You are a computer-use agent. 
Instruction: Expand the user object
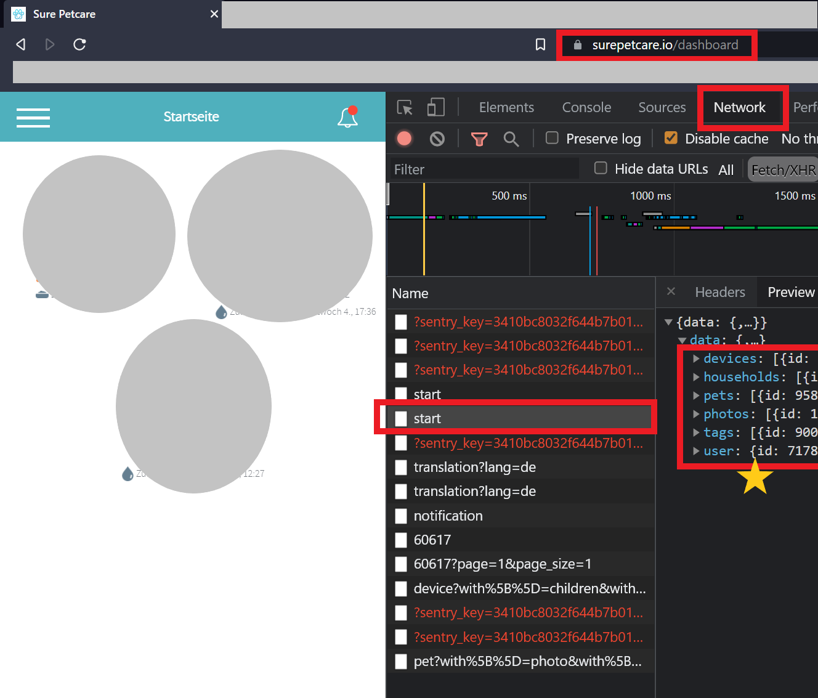(x=696, y=451)
